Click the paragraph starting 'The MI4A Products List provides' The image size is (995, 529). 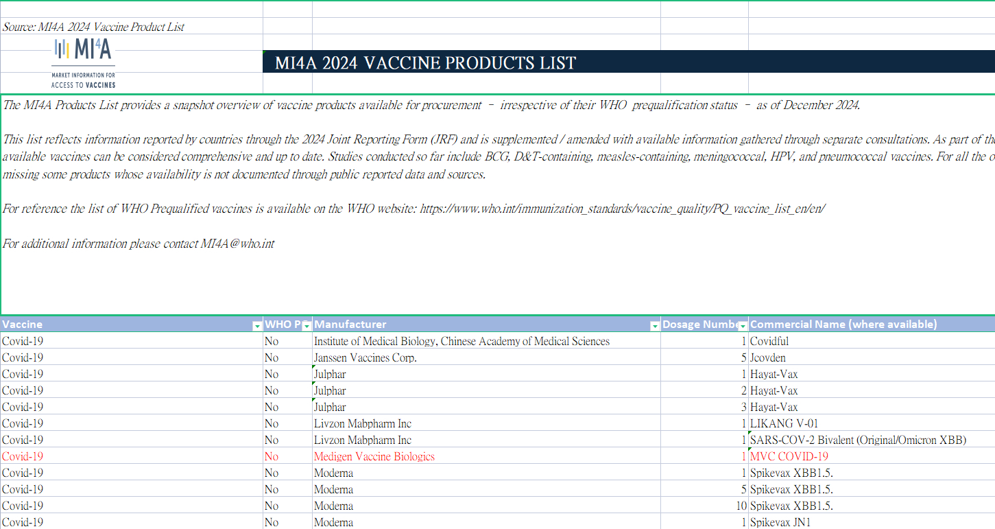431,105
